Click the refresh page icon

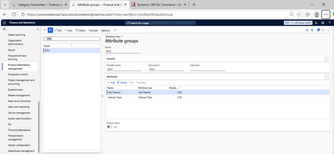pos(323,30)
